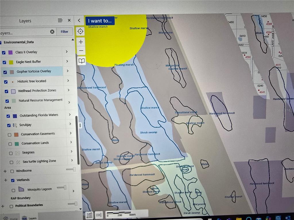Zoom in the map with plus button
Screen dimensions: 294x220
(81, 42)
